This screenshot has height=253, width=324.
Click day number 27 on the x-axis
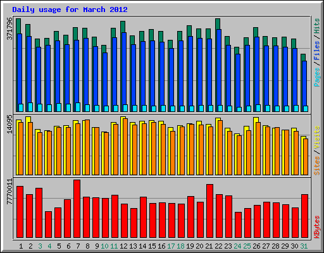[266, 246]
